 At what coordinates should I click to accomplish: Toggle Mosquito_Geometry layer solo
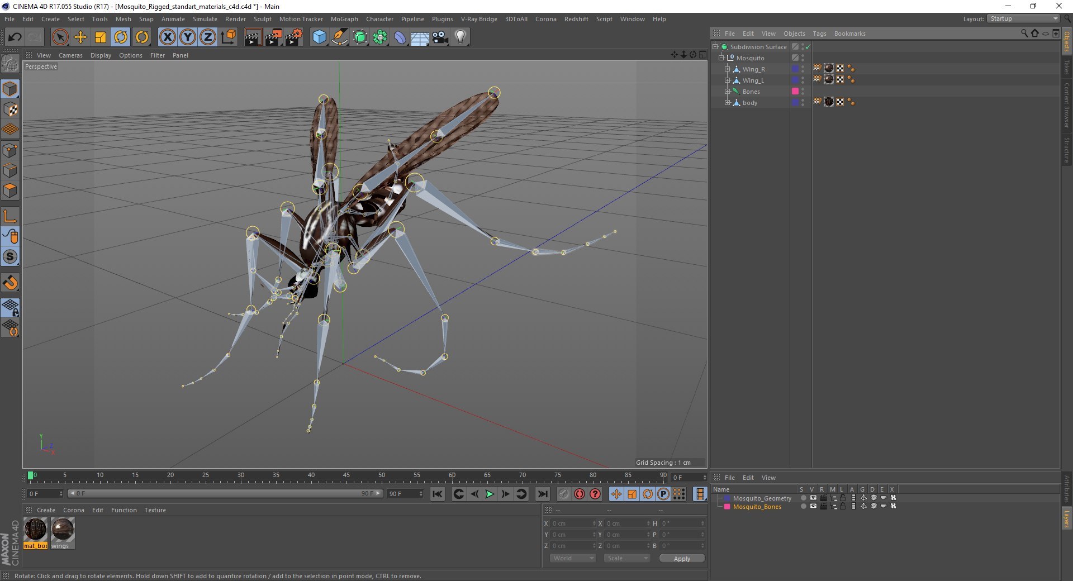pyautogui.click(x=803, y=498)
